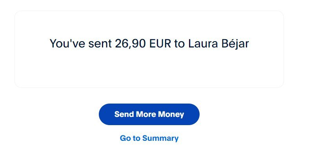The height and width of the screenshot is (162, 309).
Task: Click the Send More Money button
Action: pyautogui.click(x=149, y=114)
